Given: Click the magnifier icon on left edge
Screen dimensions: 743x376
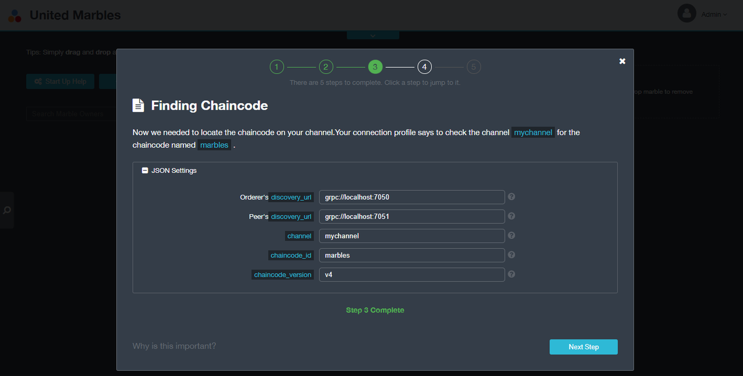Looking at the screenshot, I should coord(7,210).
